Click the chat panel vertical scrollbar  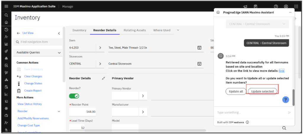(294, 97)
